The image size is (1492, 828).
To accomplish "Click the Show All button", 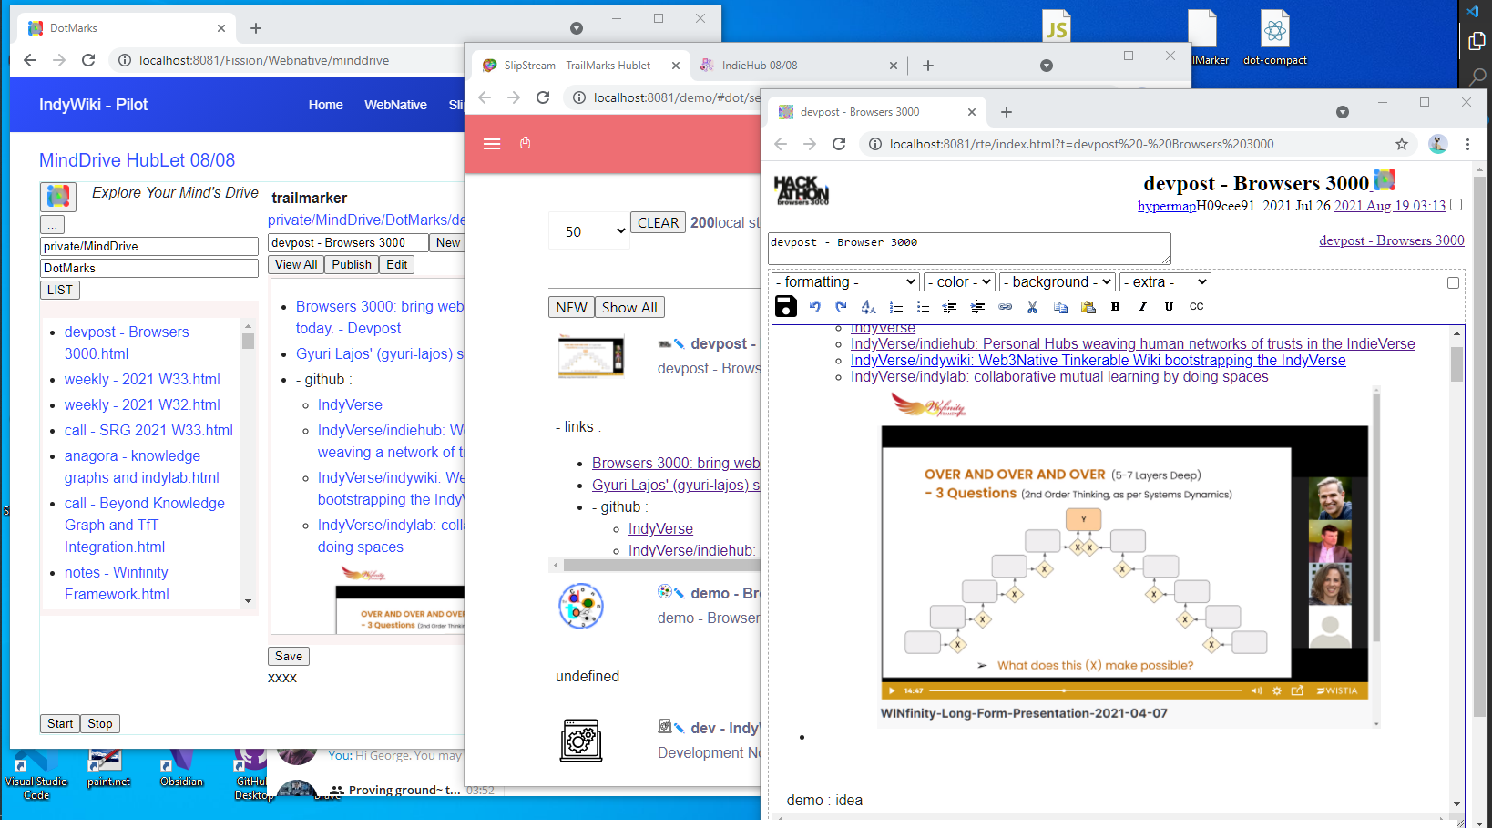I will [629, 307].
